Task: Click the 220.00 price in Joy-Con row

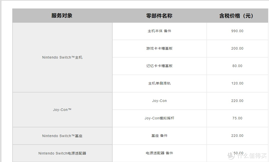Action: click(x=237, y=101)
